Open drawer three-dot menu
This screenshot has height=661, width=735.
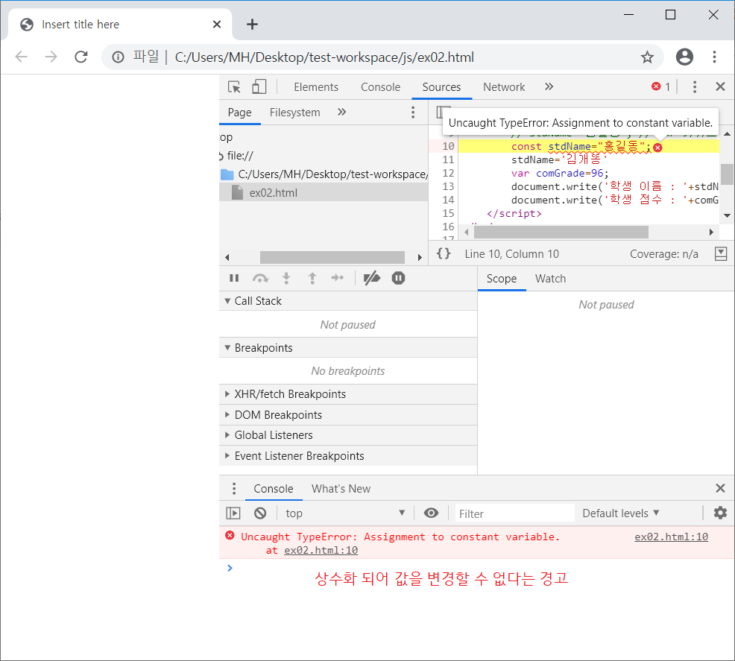[234, 489]
